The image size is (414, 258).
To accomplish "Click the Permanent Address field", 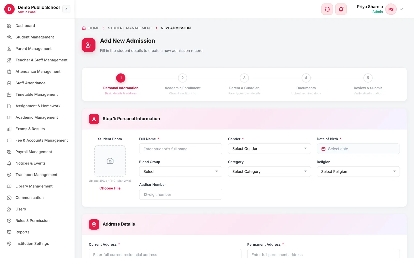I will point(323,254).
